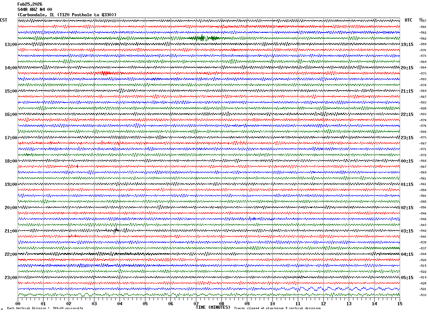The height and width of the screenshot is (313, 428).
Task: Click the DC offset value -533
Action: [x=423, y=295]
